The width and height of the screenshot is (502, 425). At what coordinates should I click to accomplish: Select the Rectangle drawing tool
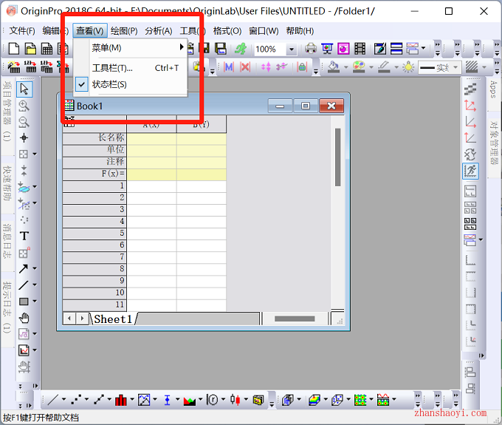tap(24, 302)
